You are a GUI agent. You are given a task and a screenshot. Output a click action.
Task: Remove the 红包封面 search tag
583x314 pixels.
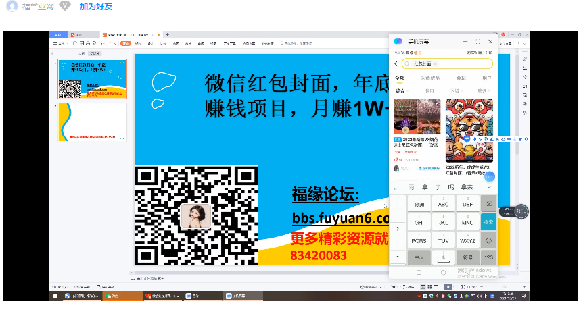[x=435, y=64]
